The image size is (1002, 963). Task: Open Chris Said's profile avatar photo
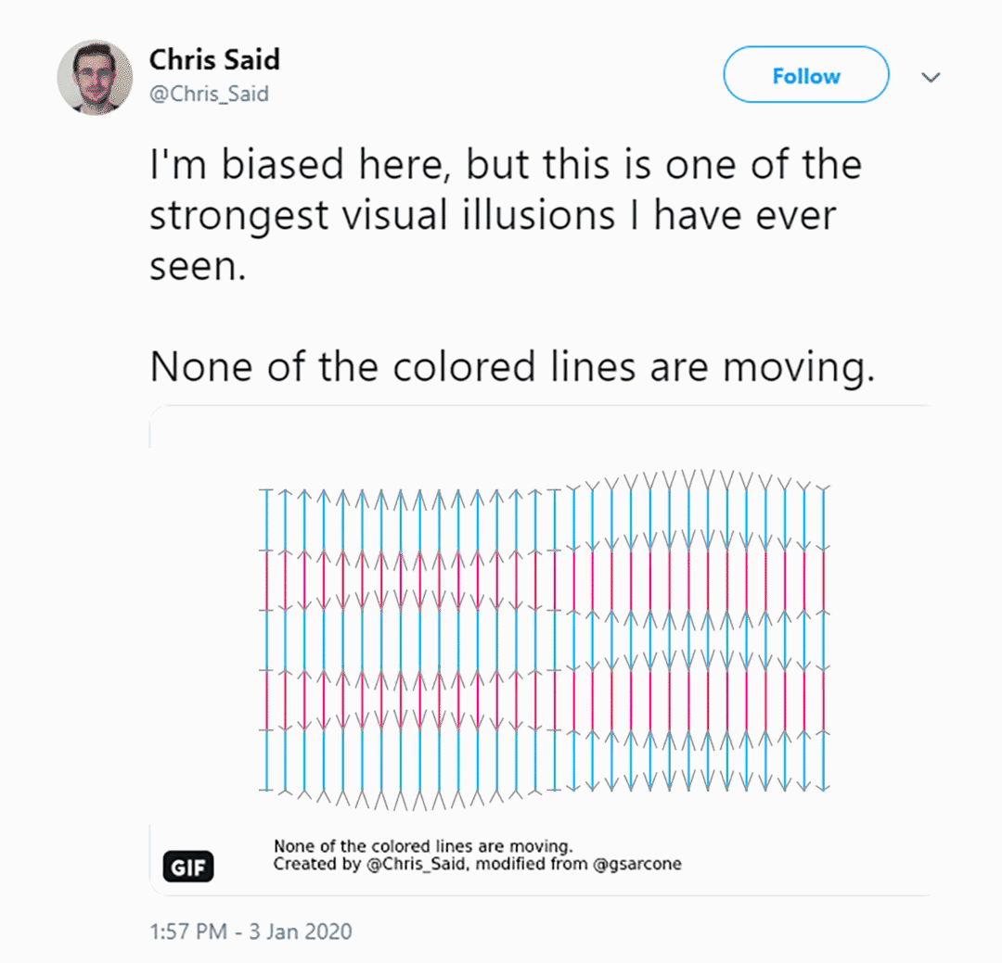point(95,77)
